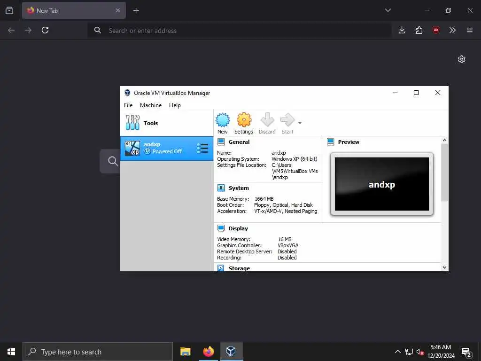Open Firefox list all tabs dropdown
The image size is (481, 361).
tap(388, 10)
